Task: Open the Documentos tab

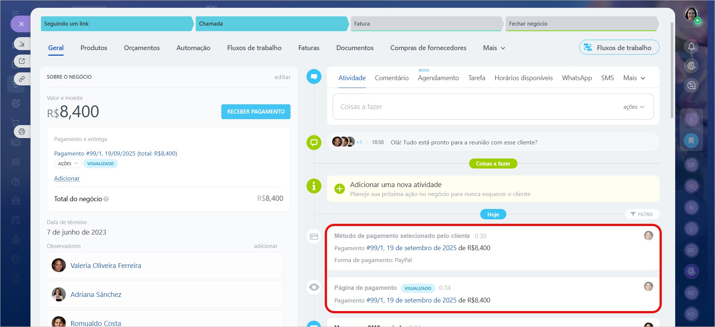Action: pyautogui.click(x=355, y=48)
